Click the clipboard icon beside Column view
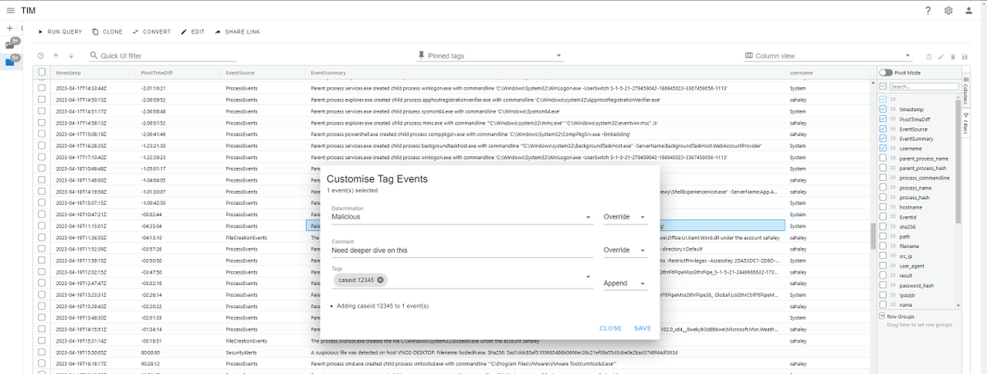The image size is (987, 374). coord(928,56)
